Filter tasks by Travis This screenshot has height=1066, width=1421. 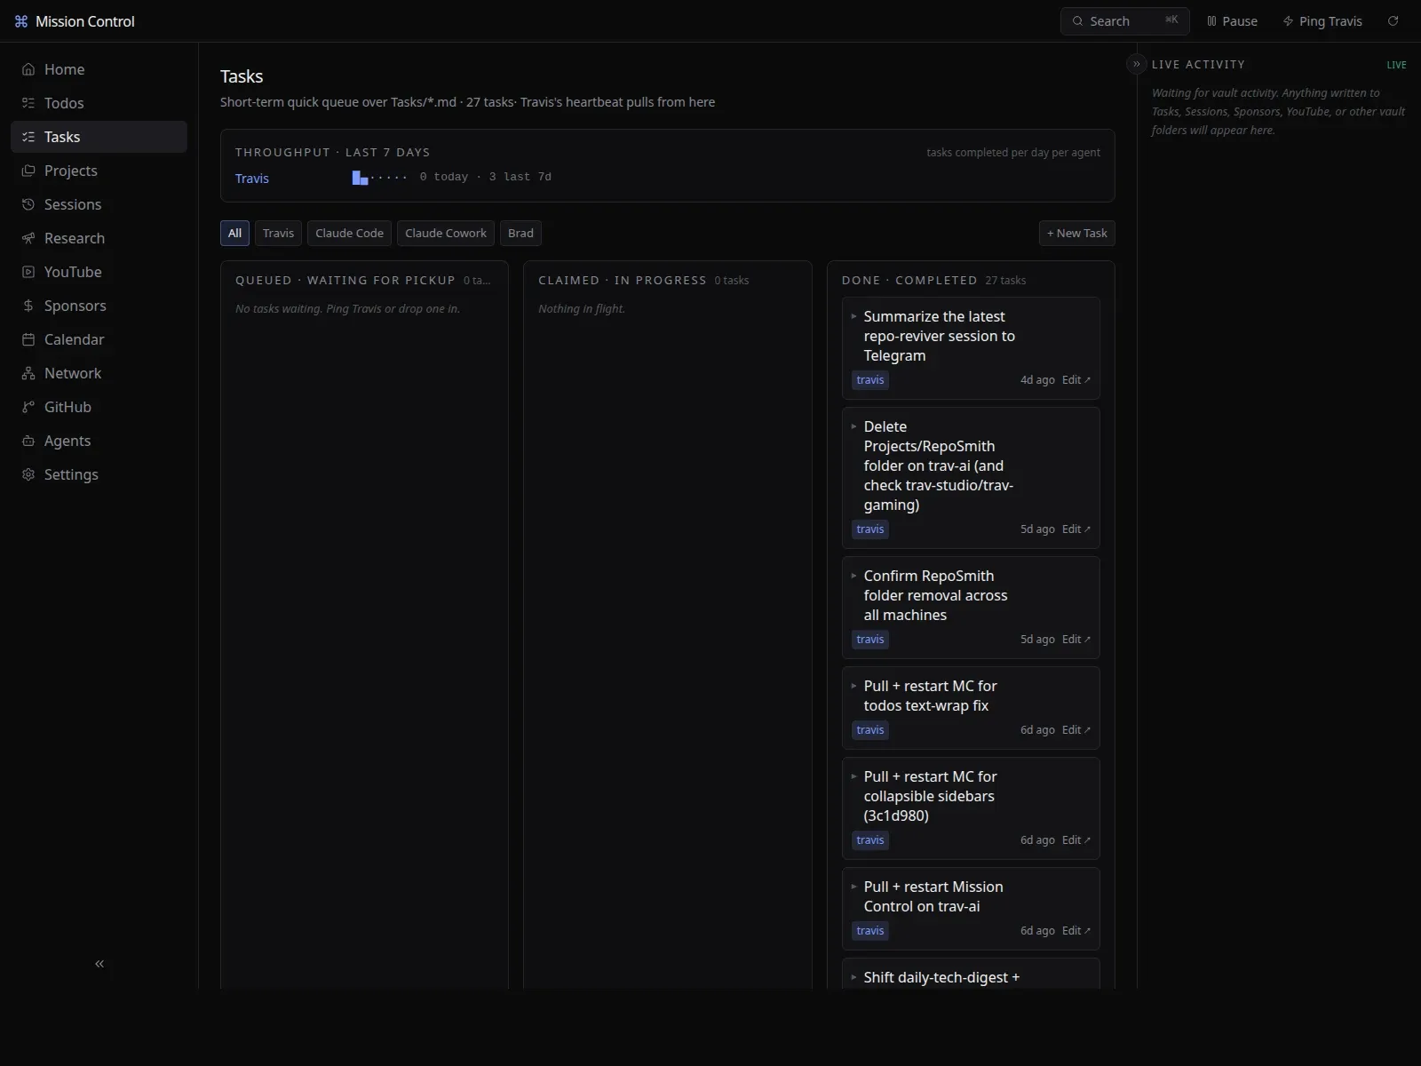coord(278,233)
